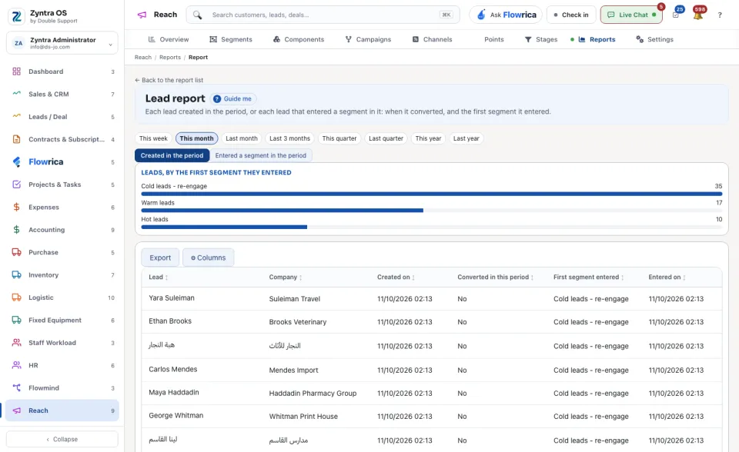The height and width of the screenshot is (452, 739).
Task: Open the Fixed Equipment icon
Action: click(x=16, y=320)
